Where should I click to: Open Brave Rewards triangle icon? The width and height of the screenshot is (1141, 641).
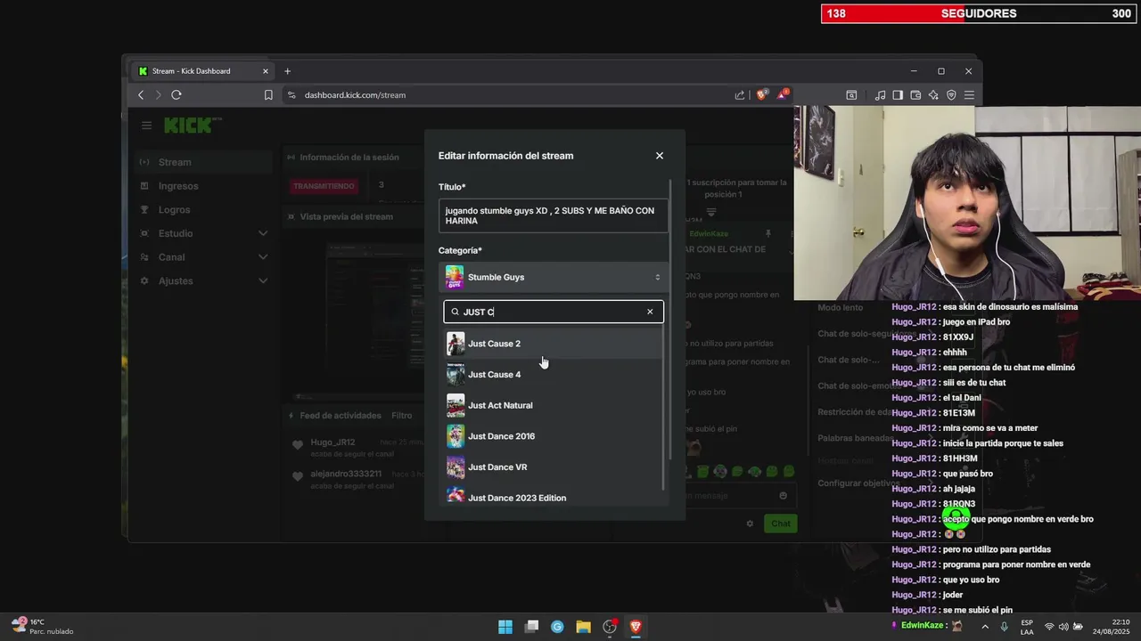pyautogui.click(x=783, y=94)
